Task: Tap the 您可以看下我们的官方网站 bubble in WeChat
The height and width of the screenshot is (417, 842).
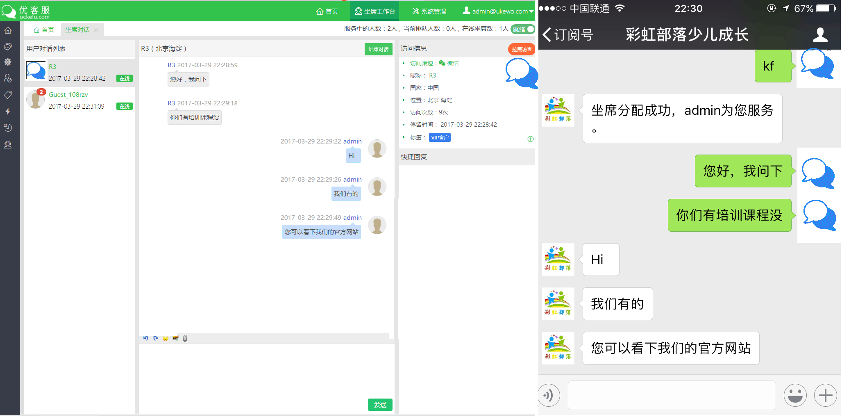Action: (671, 348)
